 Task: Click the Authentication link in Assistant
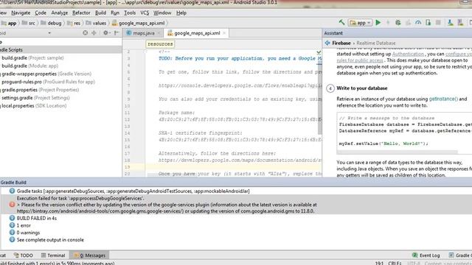408,54
